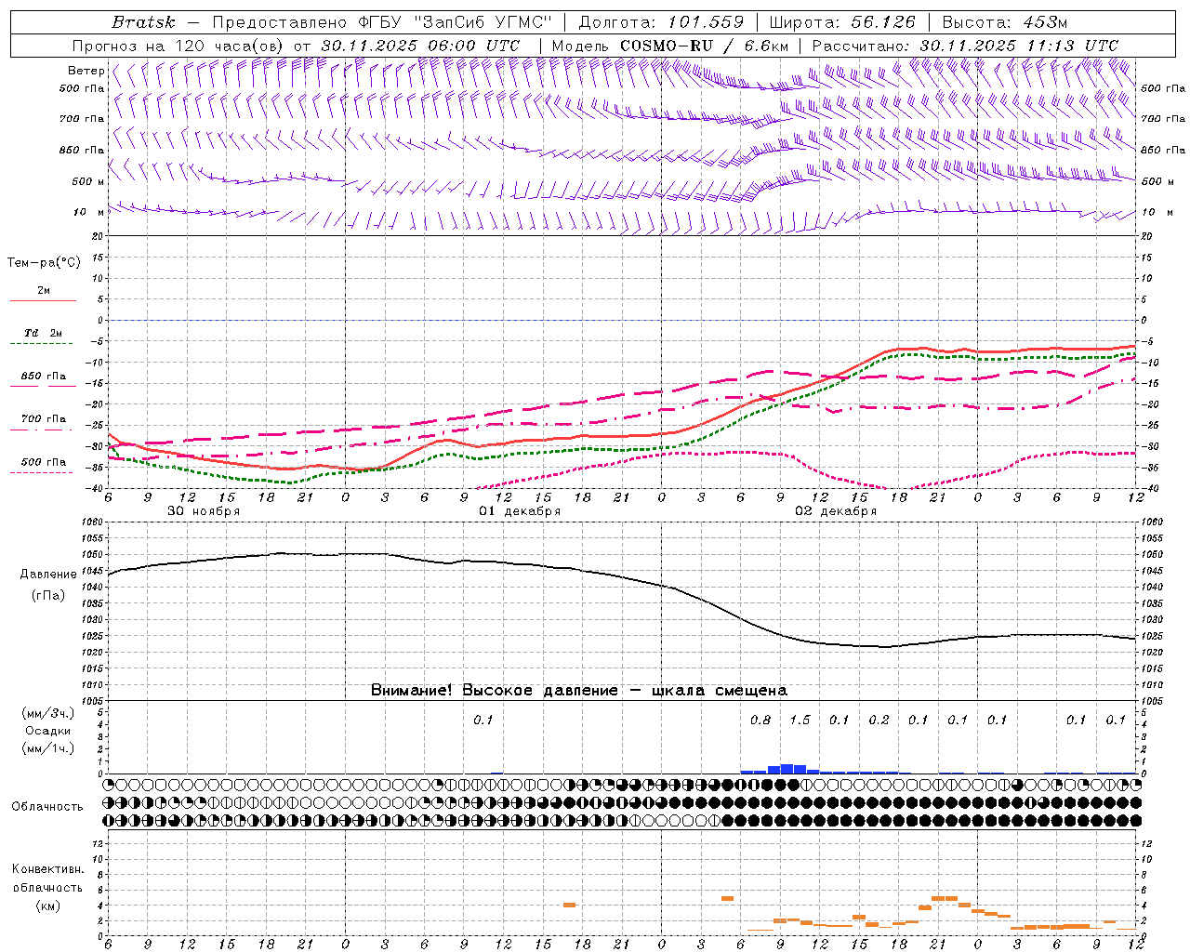Select the 01 декабря date label

520,511
